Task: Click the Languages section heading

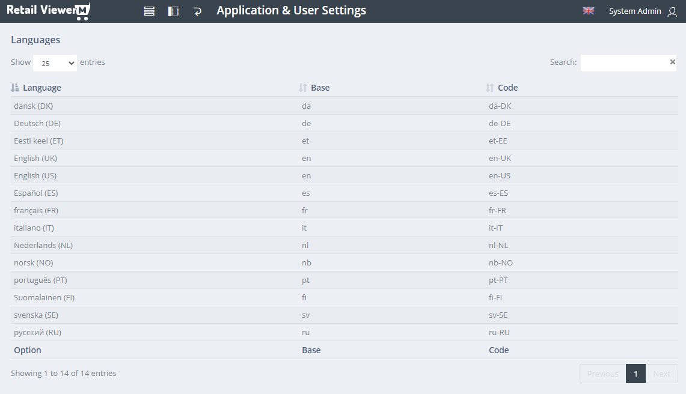Action: tap(35, 40)
